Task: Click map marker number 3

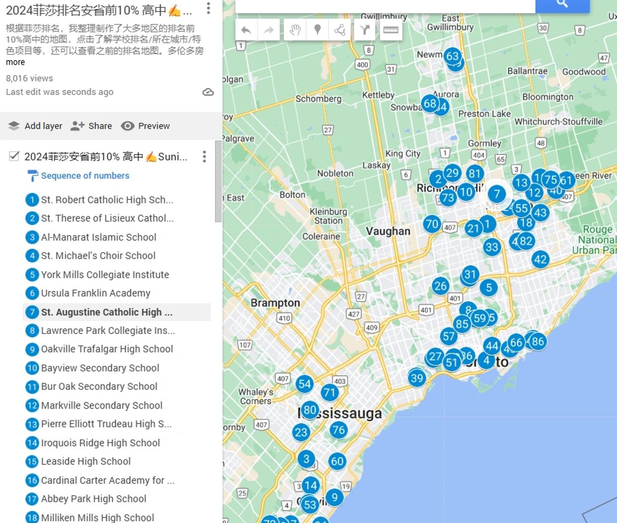Action: coord(307,459)
